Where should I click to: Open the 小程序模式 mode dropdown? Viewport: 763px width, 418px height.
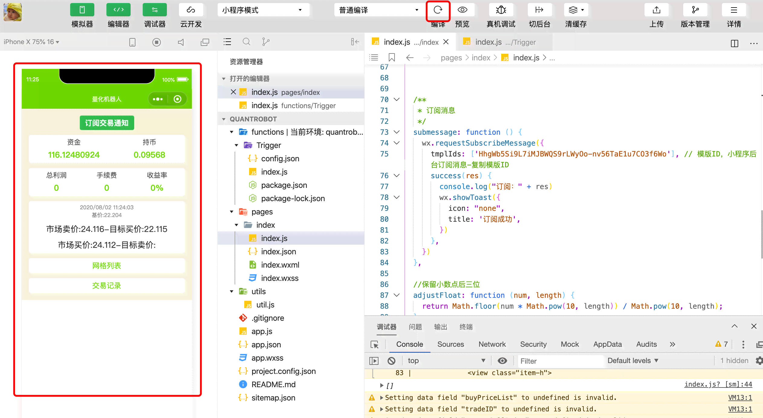[x=263, y=10]
